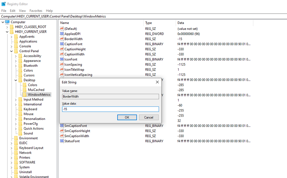Select the Uninstall key in the tree
This screenshot has width=287, height=178.
[25, 172]
